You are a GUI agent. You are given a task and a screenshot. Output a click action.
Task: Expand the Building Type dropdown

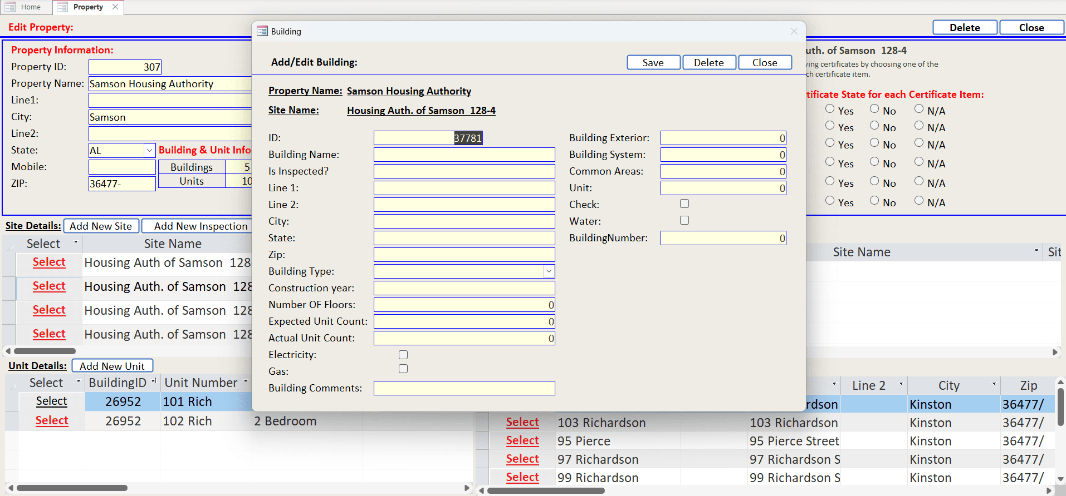tap(549, 271)
